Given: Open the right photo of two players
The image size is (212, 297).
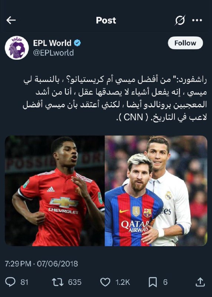Looking at the screenshot, I should click(x=156, y=191).
